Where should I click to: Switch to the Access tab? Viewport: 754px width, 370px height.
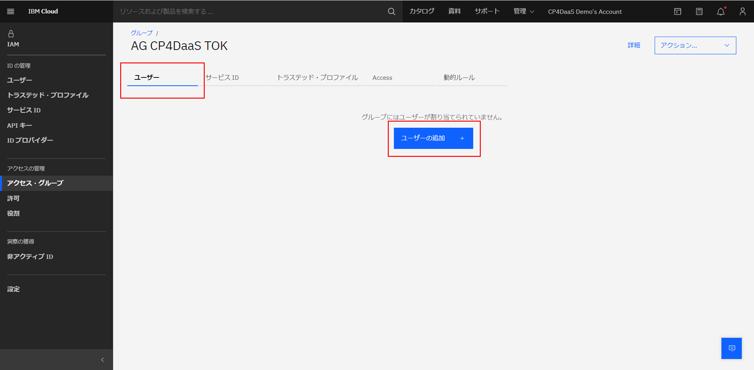click(x=400, y=77)
